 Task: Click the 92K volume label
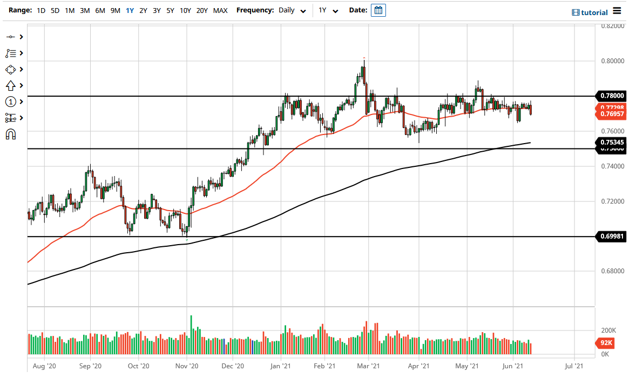606,343
